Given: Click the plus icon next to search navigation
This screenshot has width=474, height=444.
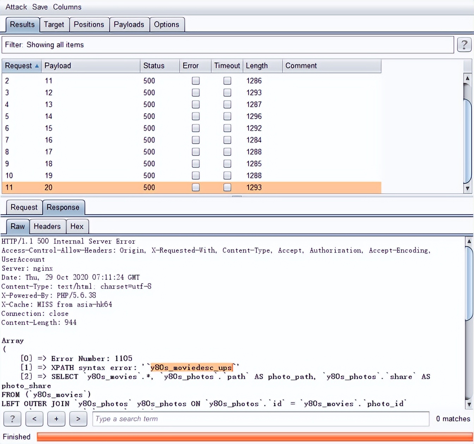Looking at the screenshot, I should pyautogui.click(x=56, y=419).
